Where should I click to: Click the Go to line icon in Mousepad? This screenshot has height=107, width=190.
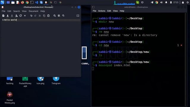click(x=63, y=16)
